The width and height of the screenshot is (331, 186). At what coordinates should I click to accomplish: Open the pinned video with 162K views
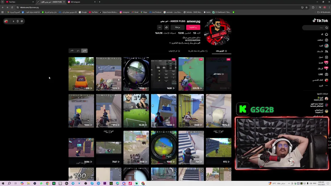[x=164, y=74]
